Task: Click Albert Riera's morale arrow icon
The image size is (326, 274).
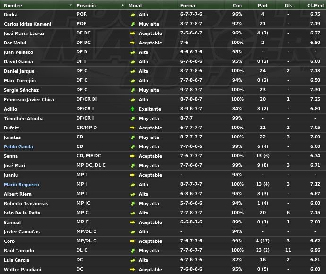Action: click(x=133, y=194)
